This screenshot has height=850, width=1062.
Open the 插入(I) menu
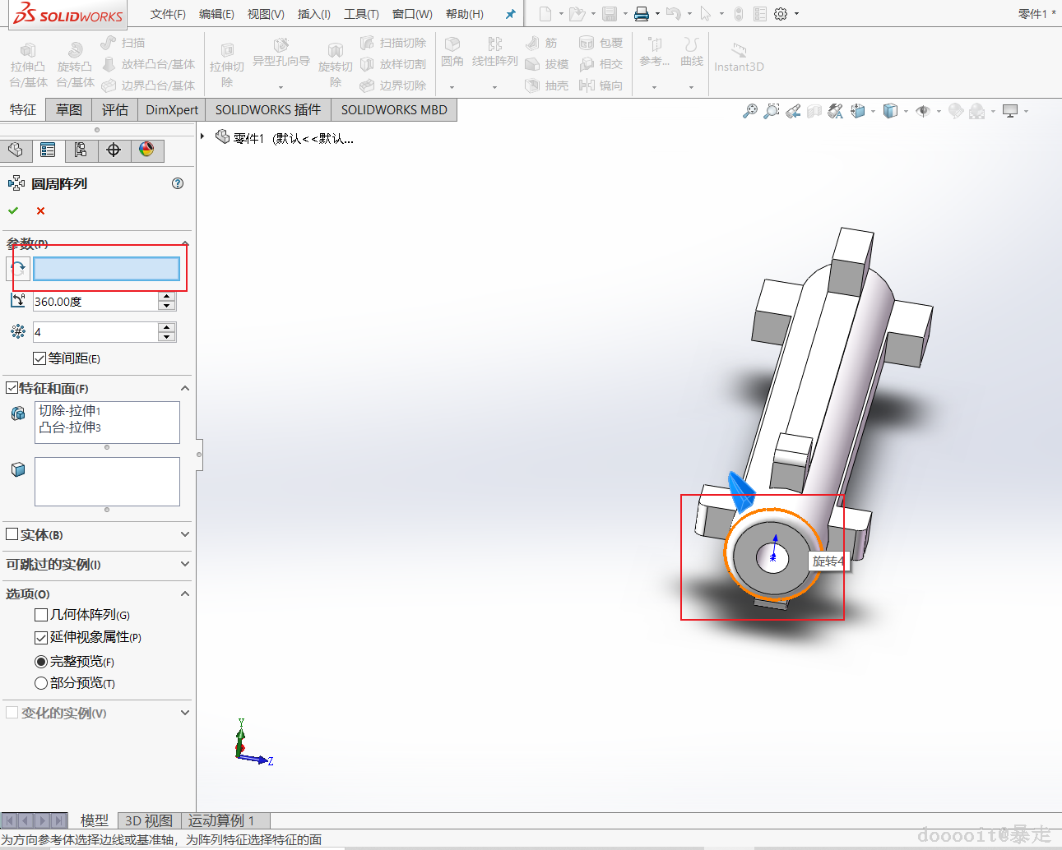click(x=313, y=14)
